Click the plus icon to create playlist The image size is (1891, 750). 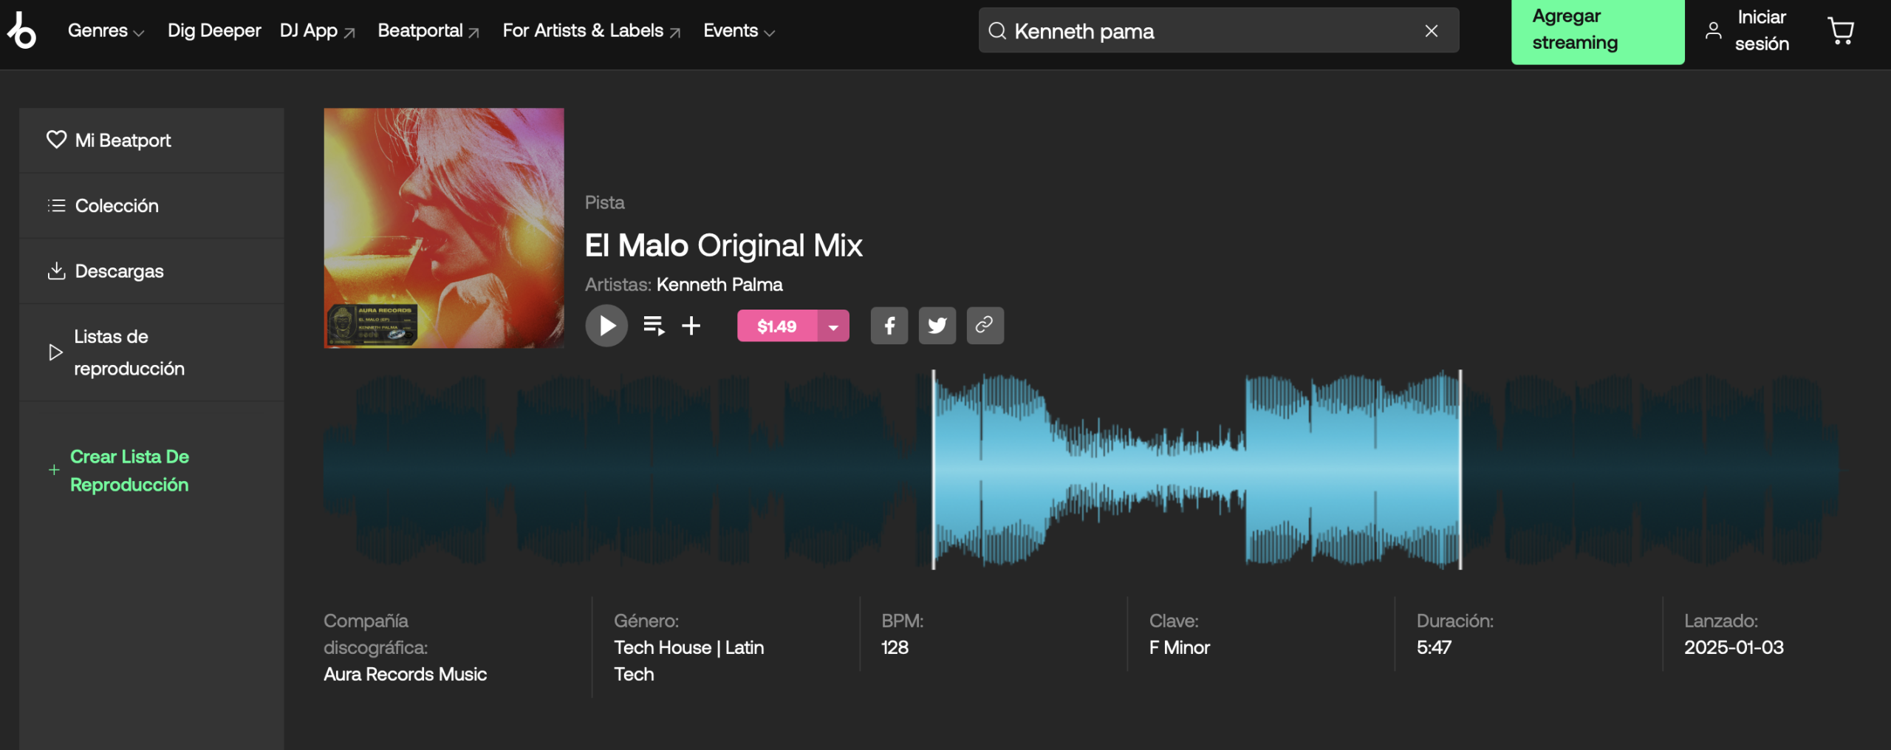click(54, 470)
